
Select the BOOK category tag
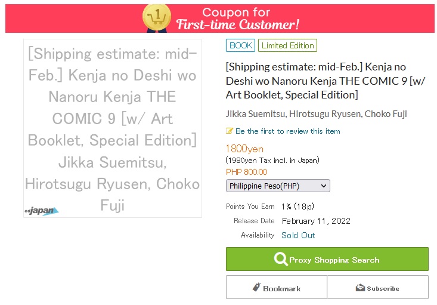point(241,45)
